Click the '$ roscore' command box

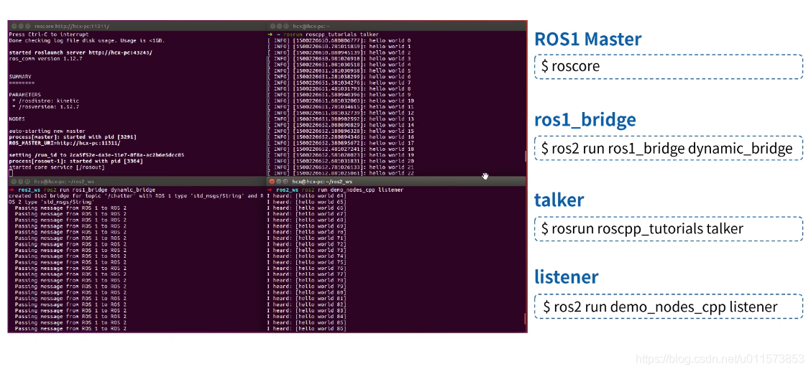pyautogui.click(x=668, y=67)
